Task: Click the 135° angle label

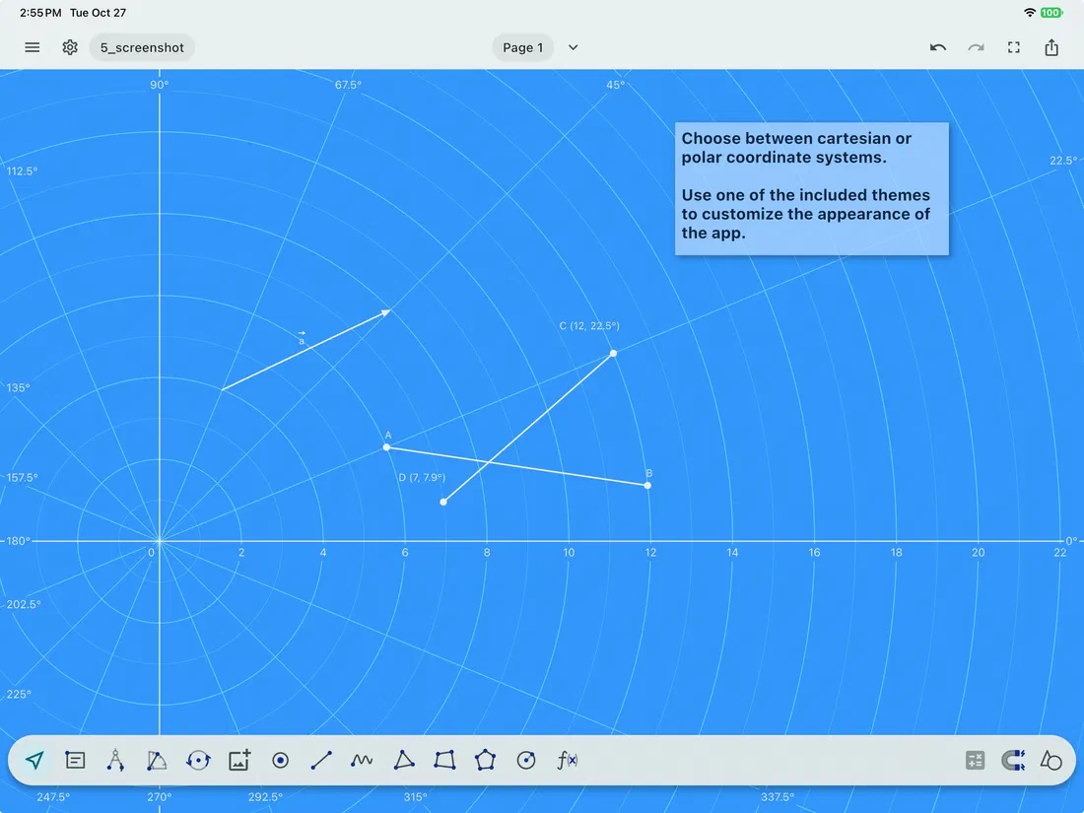Action: point(19,388)
